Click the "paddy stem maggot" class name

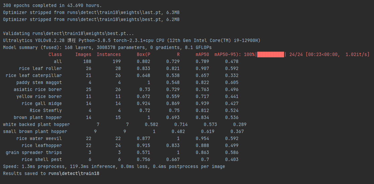point(39,82)
